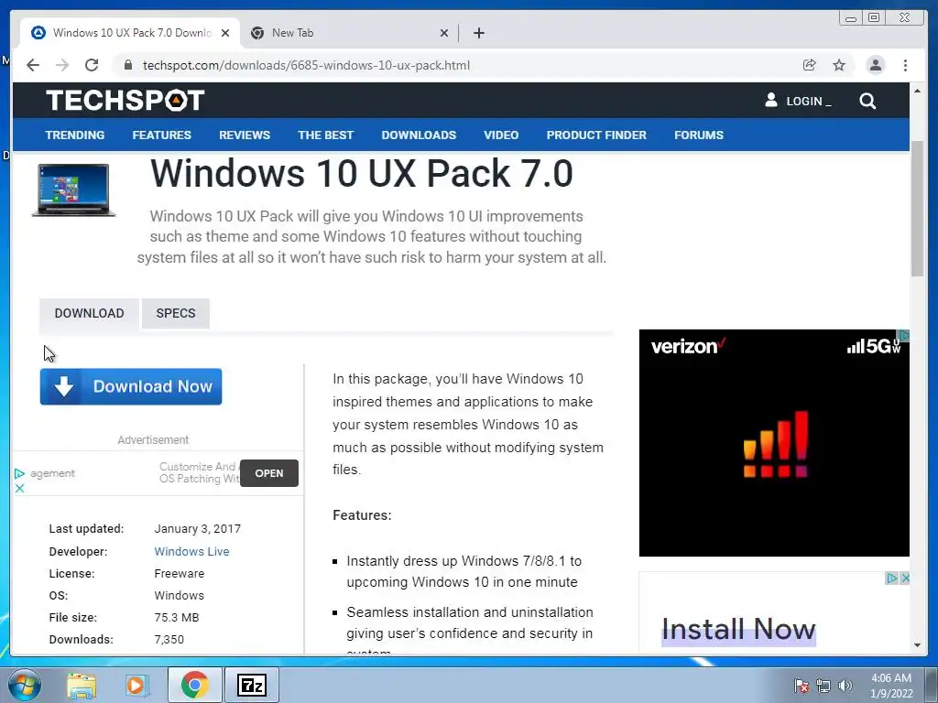Reload the current page
This screenshot has width=938, height=703.
[92, 65]
